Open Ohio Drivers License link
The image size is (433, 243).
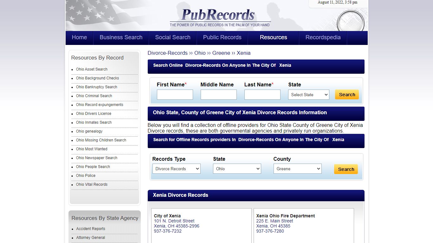pyautogui.click(x=94, y=114)
